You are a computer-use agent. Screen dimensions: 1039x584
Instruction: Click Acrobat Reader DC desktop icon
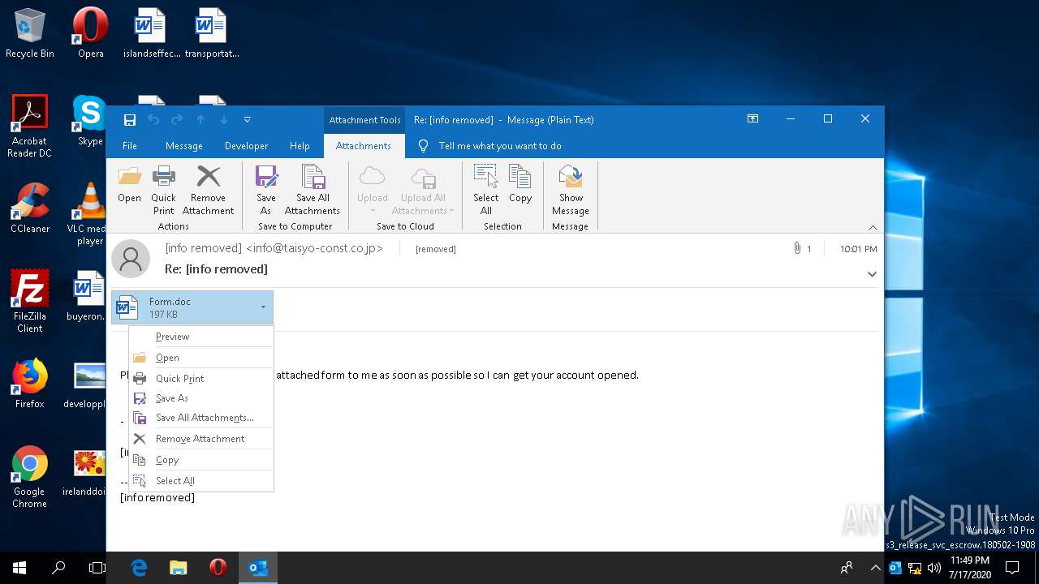click(x=30, y=127)
